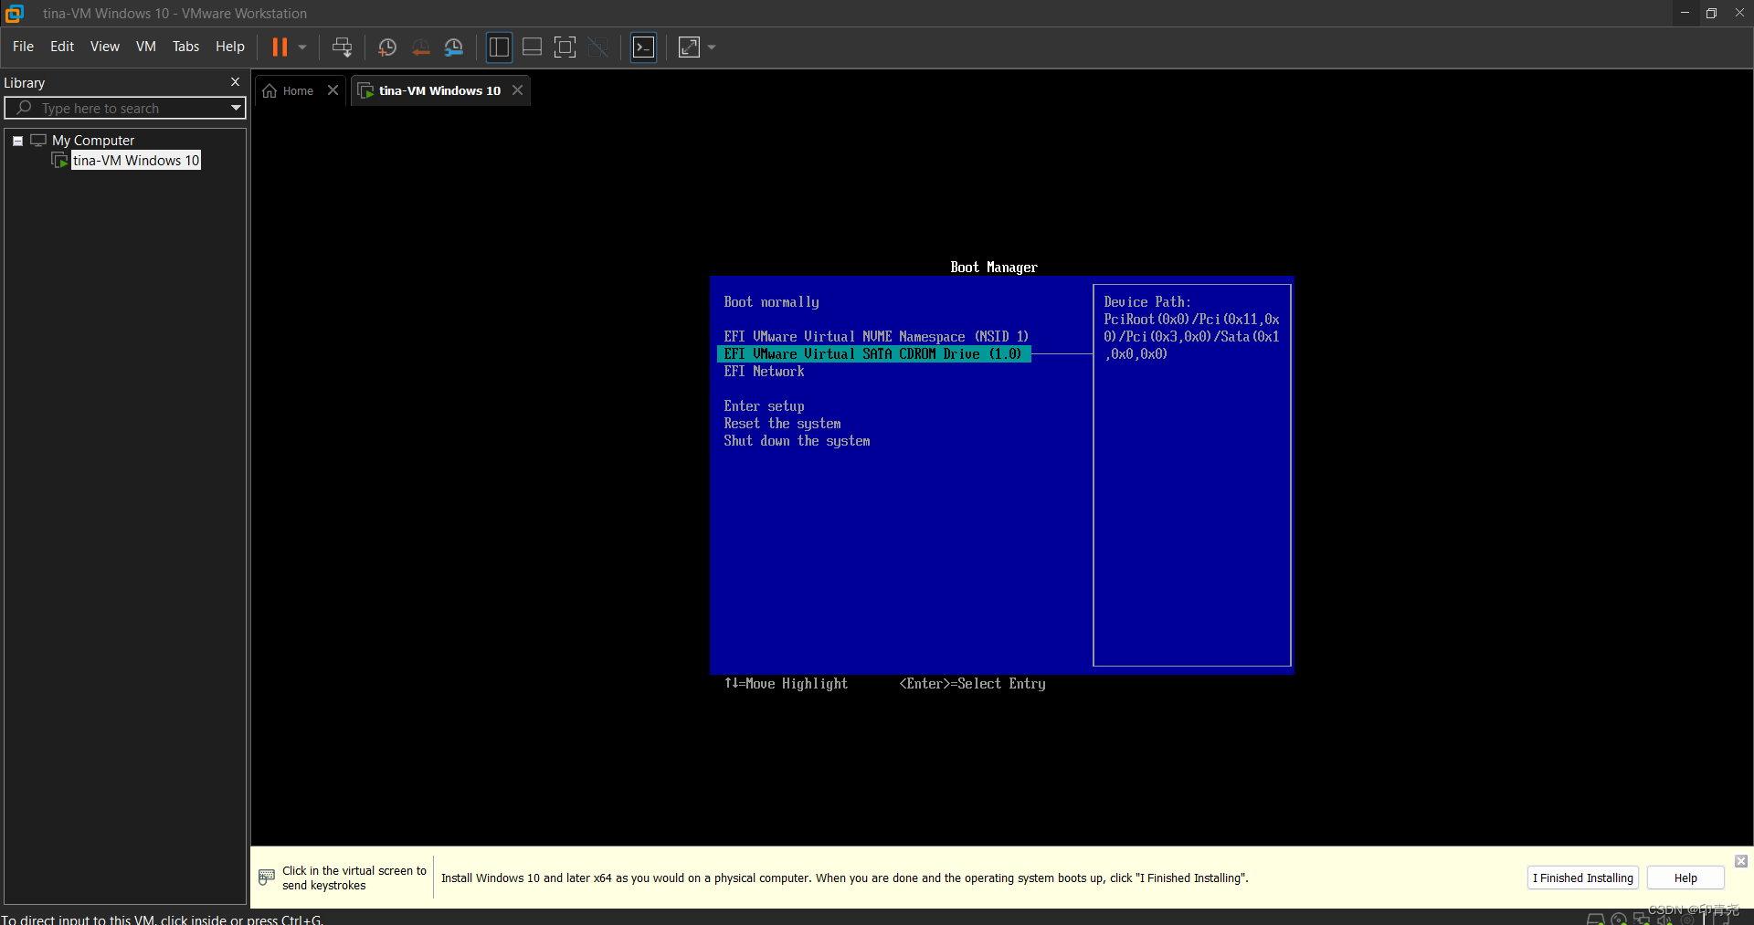Open the View menu
1754x925 pixels.
click(105, 47)
